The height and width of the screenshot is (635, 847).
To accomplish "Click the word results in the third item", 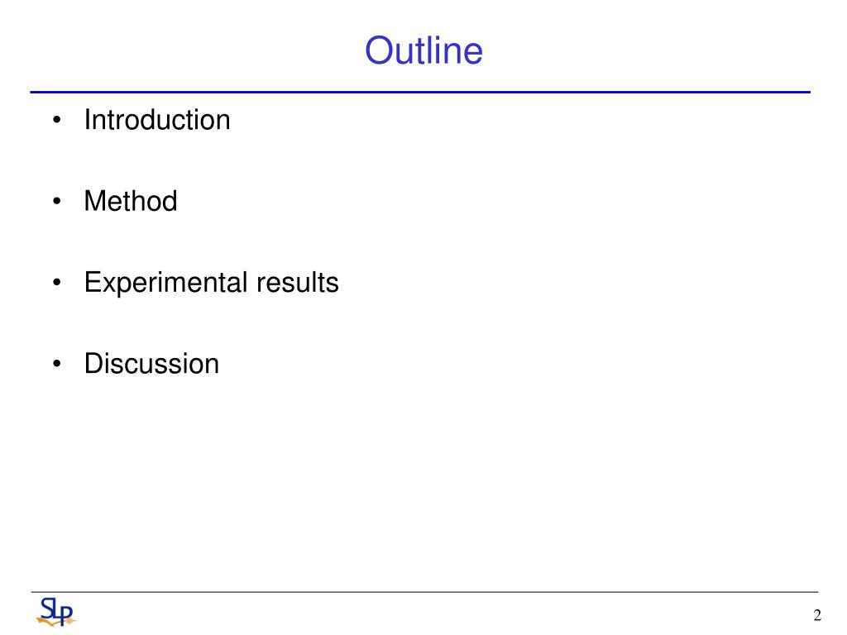I will (298, 283).
